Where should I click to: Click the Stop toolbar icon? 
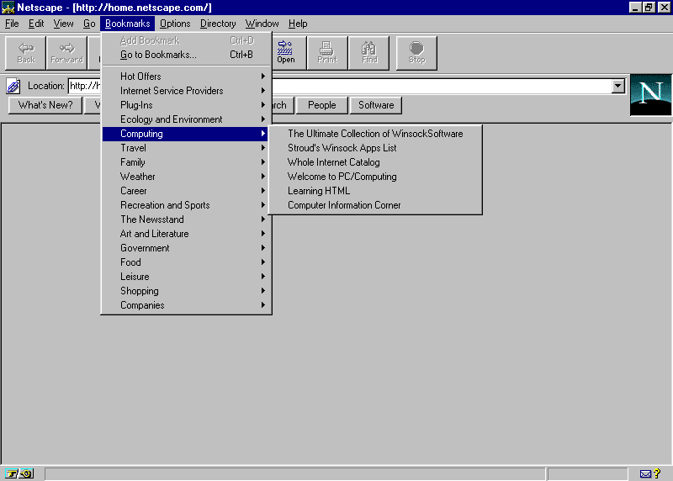click(x=416, y=53)
